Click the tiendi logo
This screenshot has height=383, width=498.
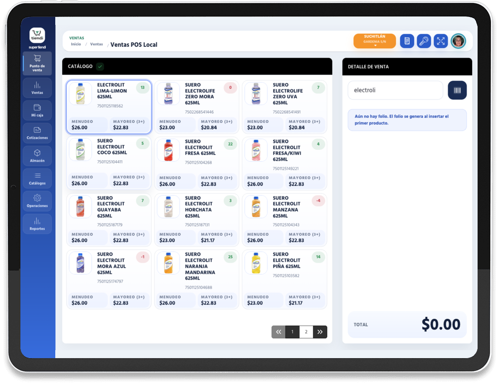point(37,35)
